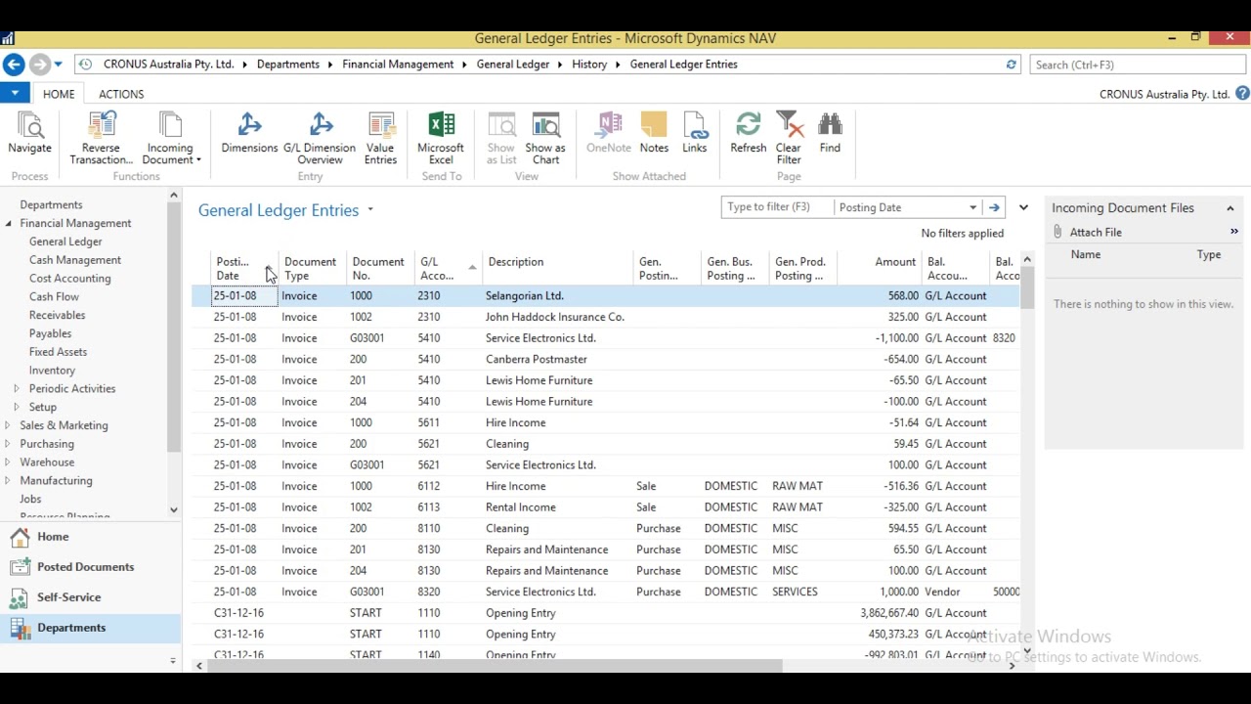Select Cash Management in navigation pane
1251x704 pixels.
click(75, 260)
